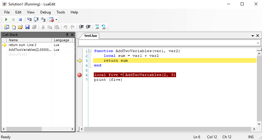Viewport: 262px width, 140px height.
Task: Maximize the LuaEdit window
Action: (242, 4)
